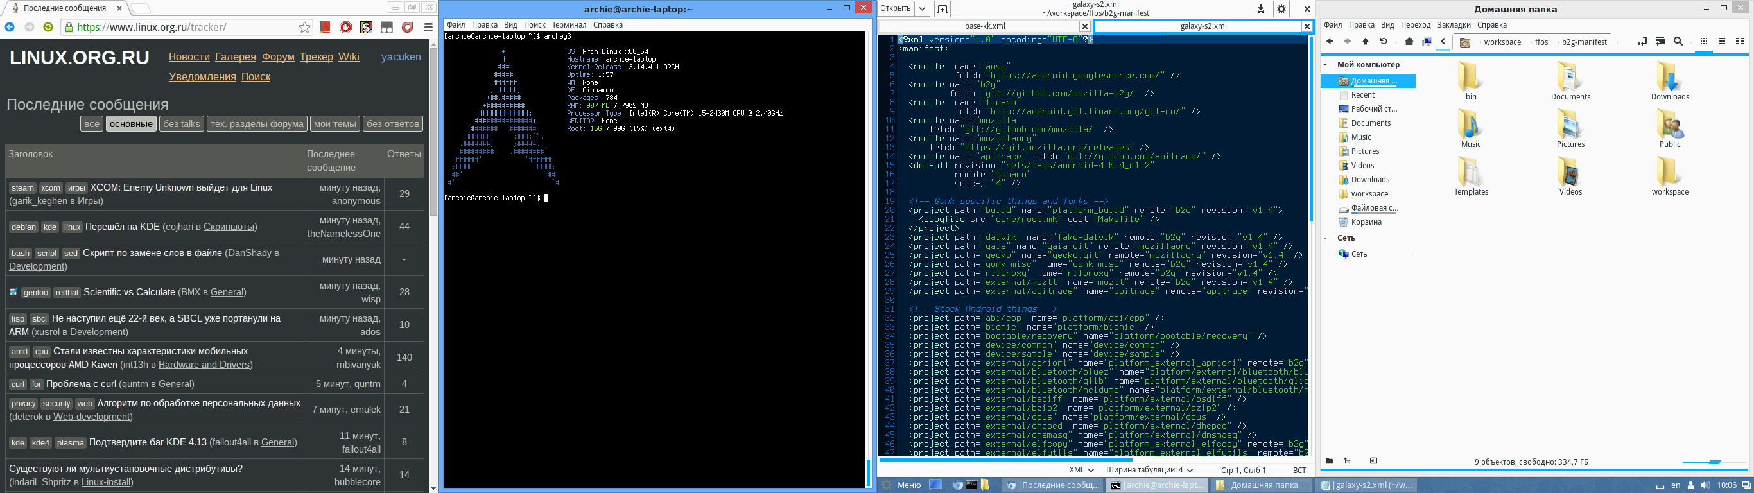Go up one folder in file manager
The image size is (1754, 493).
click(1365, 42)
